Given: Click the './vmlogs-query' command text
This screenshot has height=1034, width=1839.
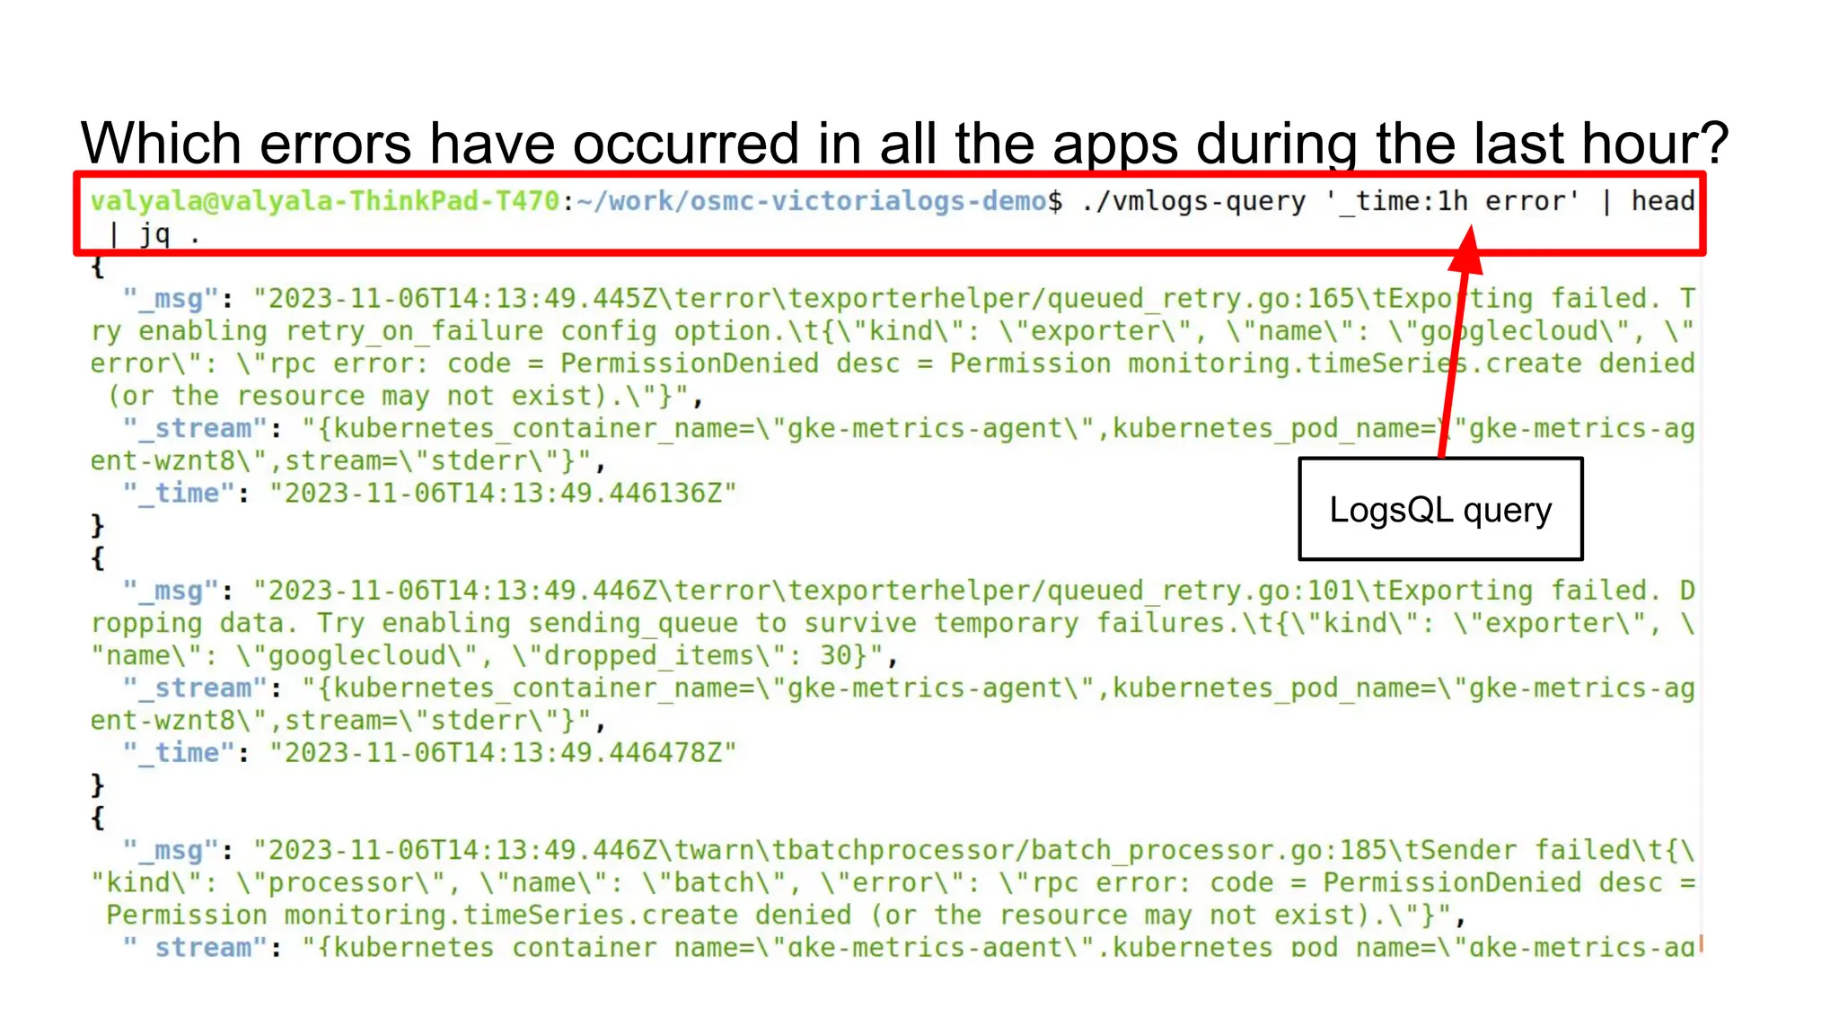Looking at the screenshot, I should point(1193,201).
